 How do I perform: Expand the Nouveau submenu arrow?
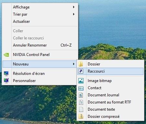[x=74, y=64]
